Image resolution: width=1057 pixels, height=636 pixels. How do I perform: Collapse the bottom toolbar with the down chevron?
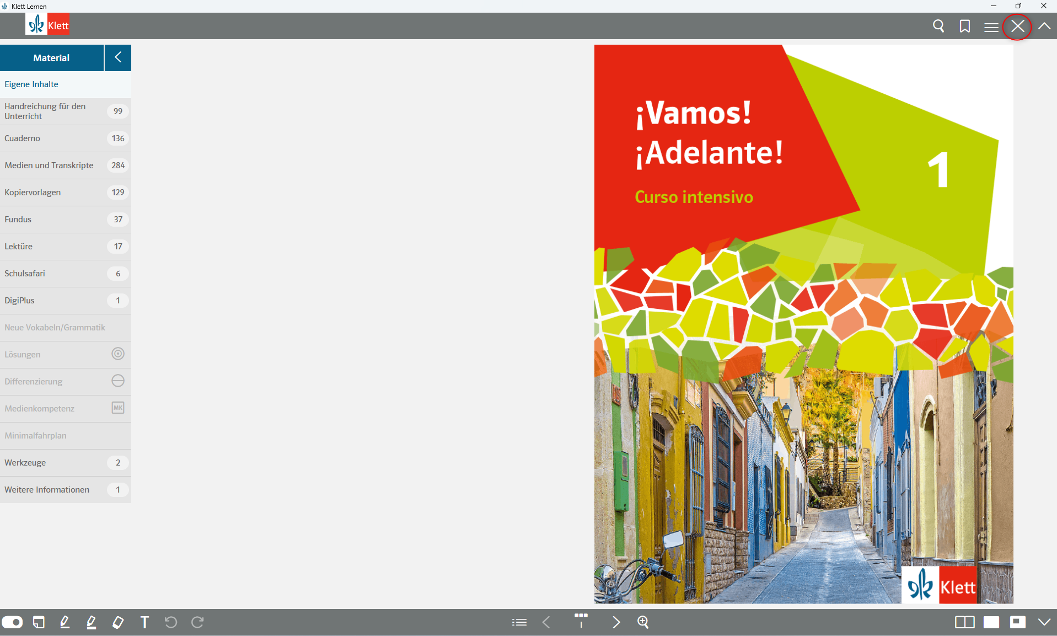coord(1044,622)
